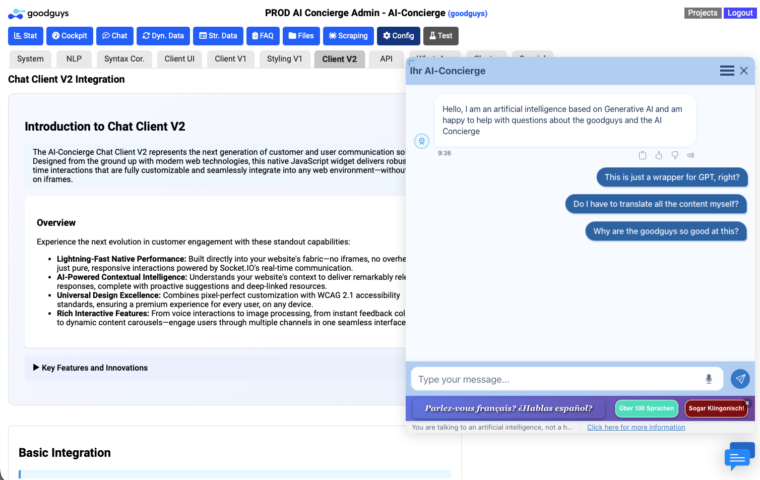Select the Syntax Cor. tab
This screenshot has height=480, width=760.
coord(124,59)
